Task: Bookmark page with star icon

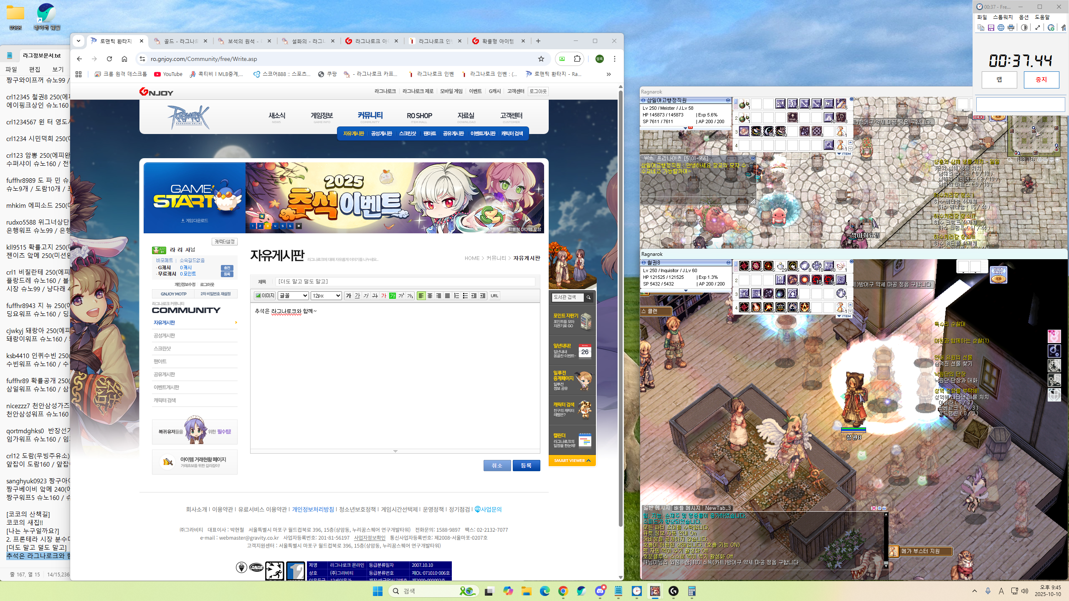Action: pyautogui.click(x=541, y=59)
